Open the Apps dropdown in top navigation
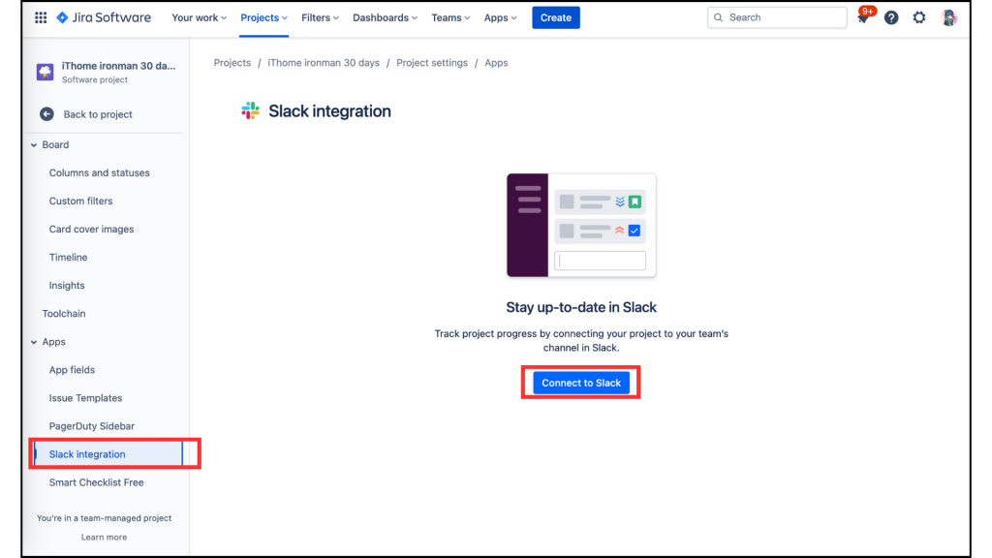Image resolution: width=992 pixels, height=558 pixels. click(x=501, y=17)
